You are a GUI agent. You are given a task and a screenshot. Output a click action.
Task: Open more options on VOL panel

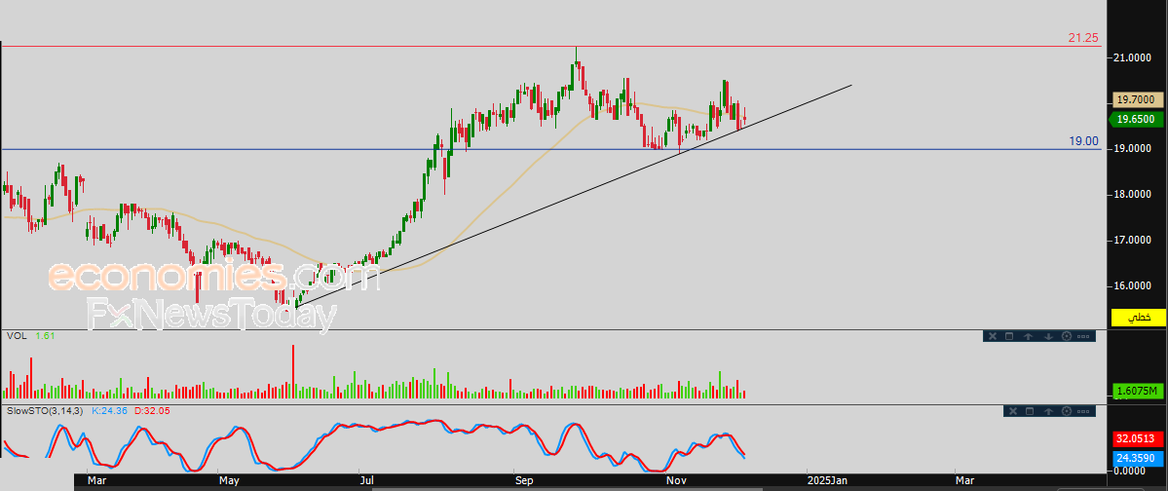point(1084,336)
